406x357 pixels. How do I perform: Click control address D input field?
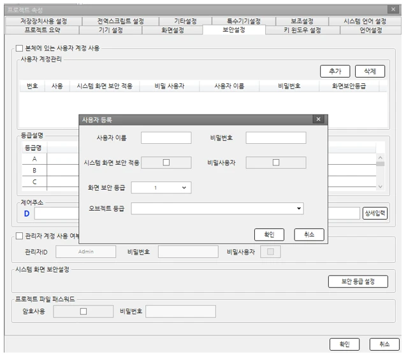click(57, 213)
